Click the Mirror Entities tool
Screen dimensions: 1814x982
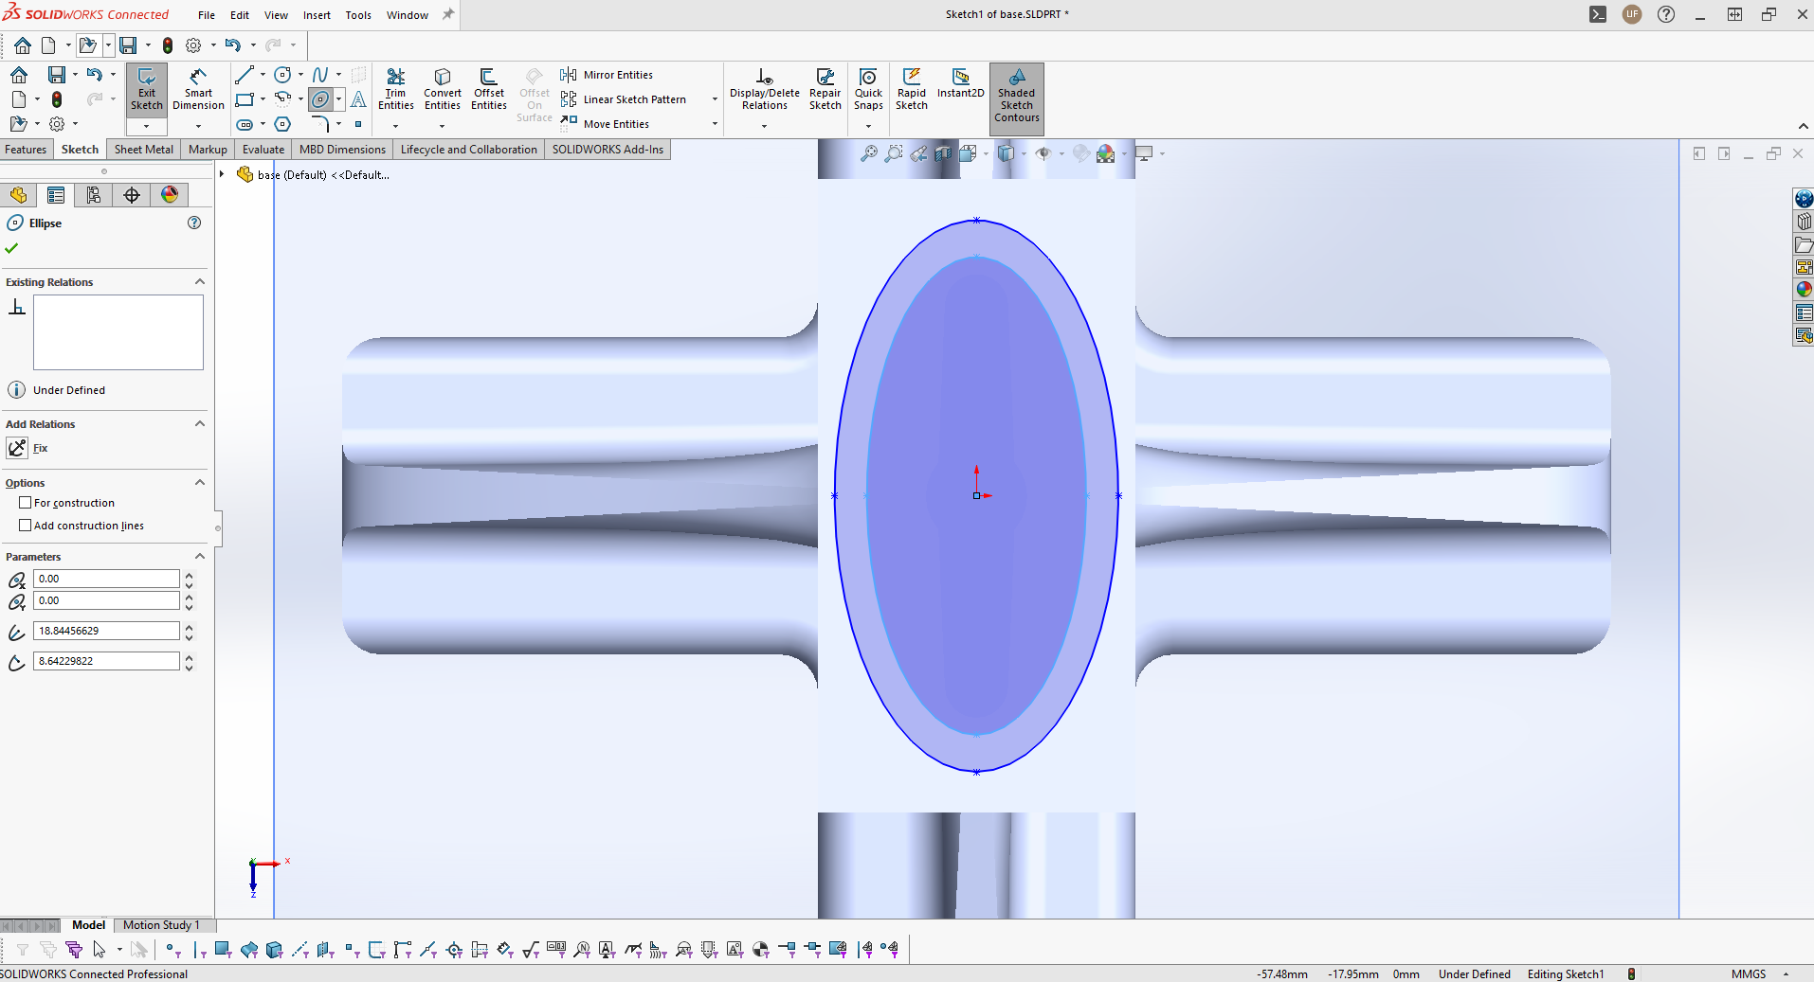click(x=608, y=75)
